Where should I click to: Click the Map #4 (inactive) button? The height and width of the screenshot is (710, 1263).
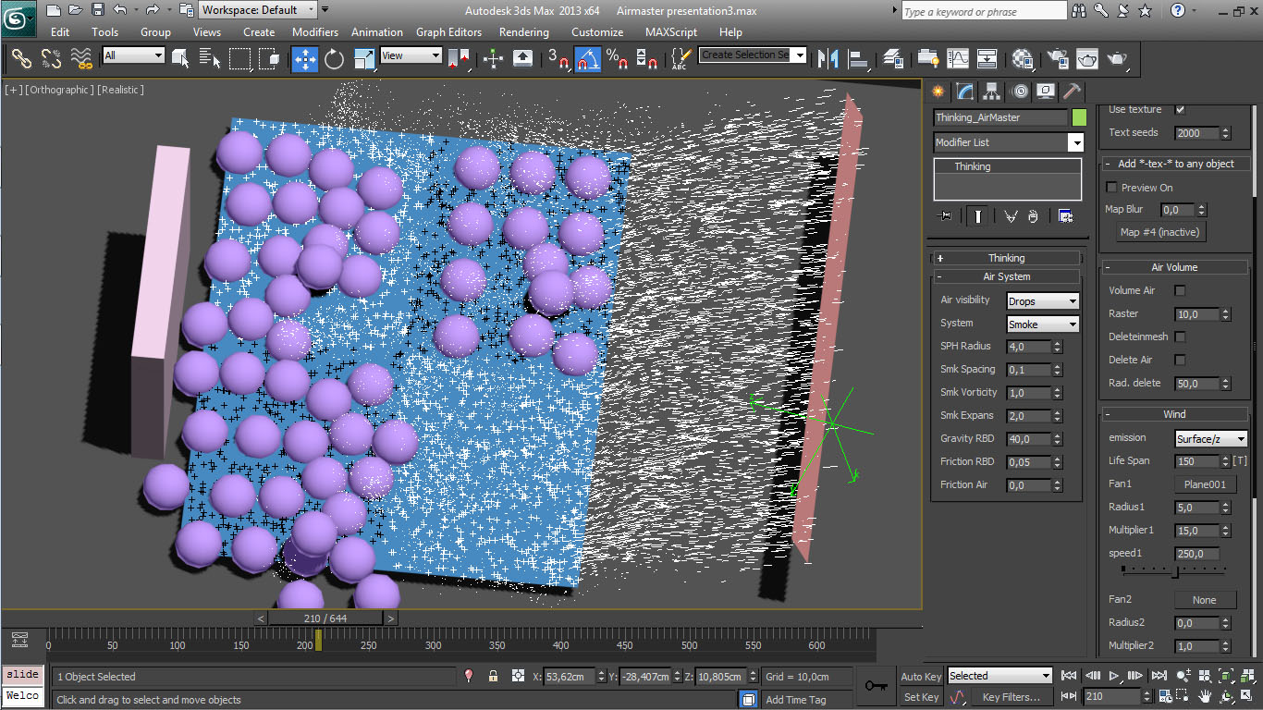point(1159,232)
